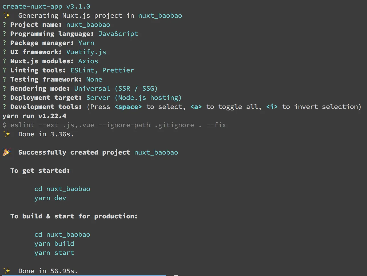Click the sparkles emoji before Generating Nuxt.js
This screenshot has width=367, height=276.
tap(7, 15)
